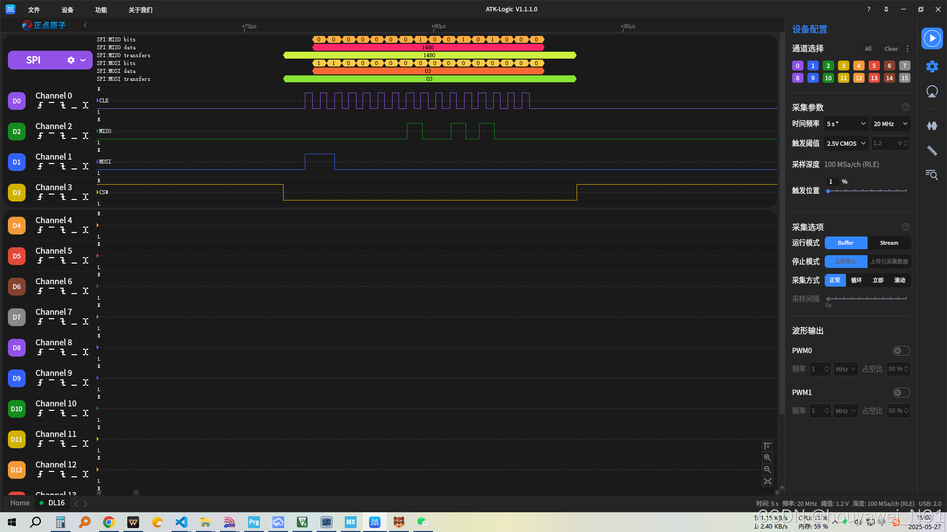Open the 文件 menu
947x532 pixels.
[x=34, y=10]
